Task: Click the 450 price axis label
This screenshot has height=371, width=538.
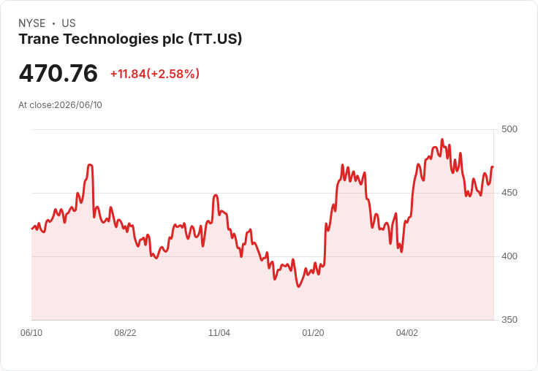Action: (x=509, y=193)
